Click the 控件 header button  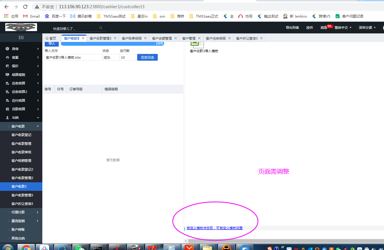tap(310, 28)
